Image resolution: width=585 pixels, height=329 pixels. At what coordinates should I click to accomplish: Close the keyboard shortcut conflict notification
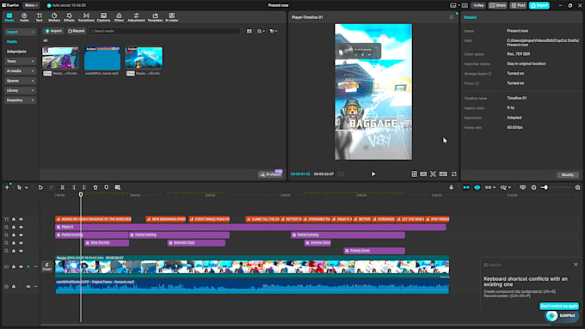576,265
